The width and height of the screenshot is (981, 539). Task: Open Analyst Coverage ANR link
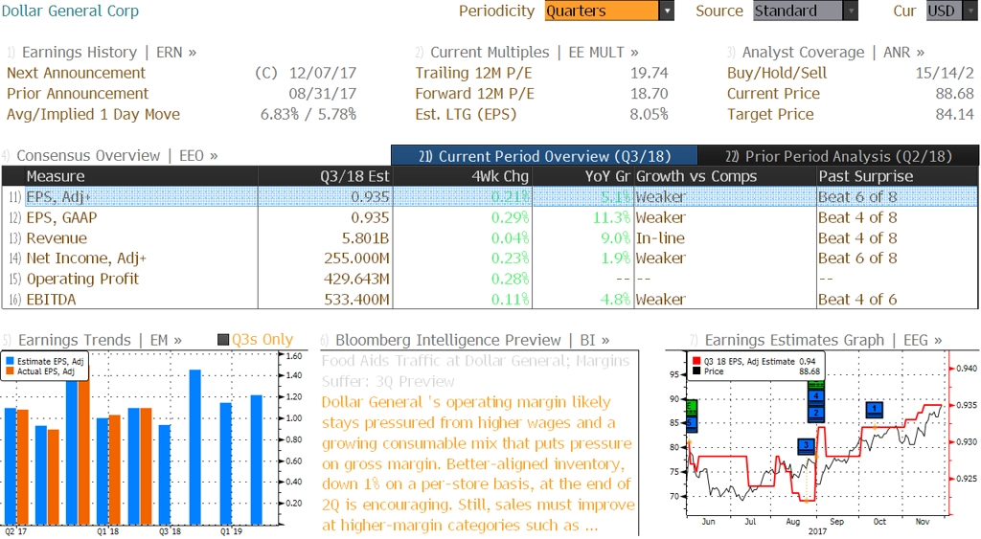(826, 52)
